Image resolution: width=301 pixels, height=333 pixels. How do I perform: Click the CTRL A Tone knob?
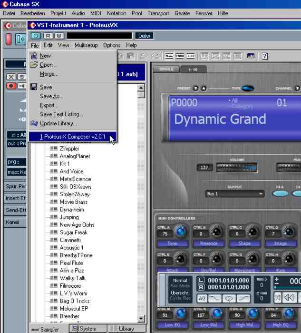pos(181,232)
